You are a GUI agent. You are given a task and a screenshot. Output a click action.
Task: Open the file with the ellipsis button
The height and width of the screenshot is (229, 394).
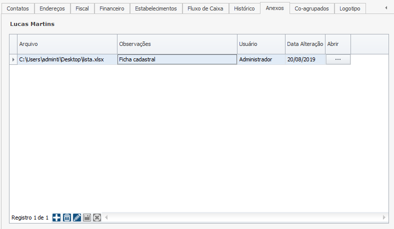[x=338, y=59]
